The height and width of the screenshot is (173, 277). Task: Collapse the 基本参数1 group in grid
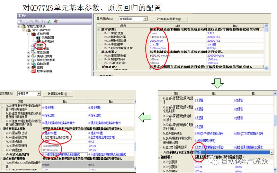coord(99,29)
